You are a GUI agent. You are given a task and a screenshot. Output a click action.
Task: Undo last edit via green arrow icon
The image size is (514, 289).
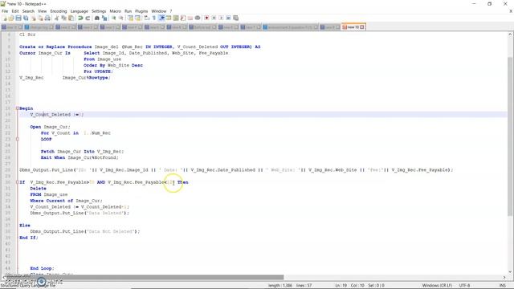[80, 18]
